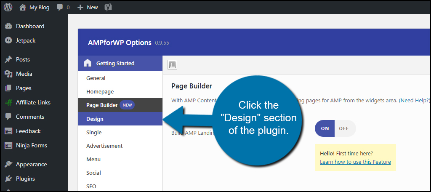The width and height of the screenshot is (431, 192).
Task: Open the Yoast SEO toolbar icon
Action: 108,8
